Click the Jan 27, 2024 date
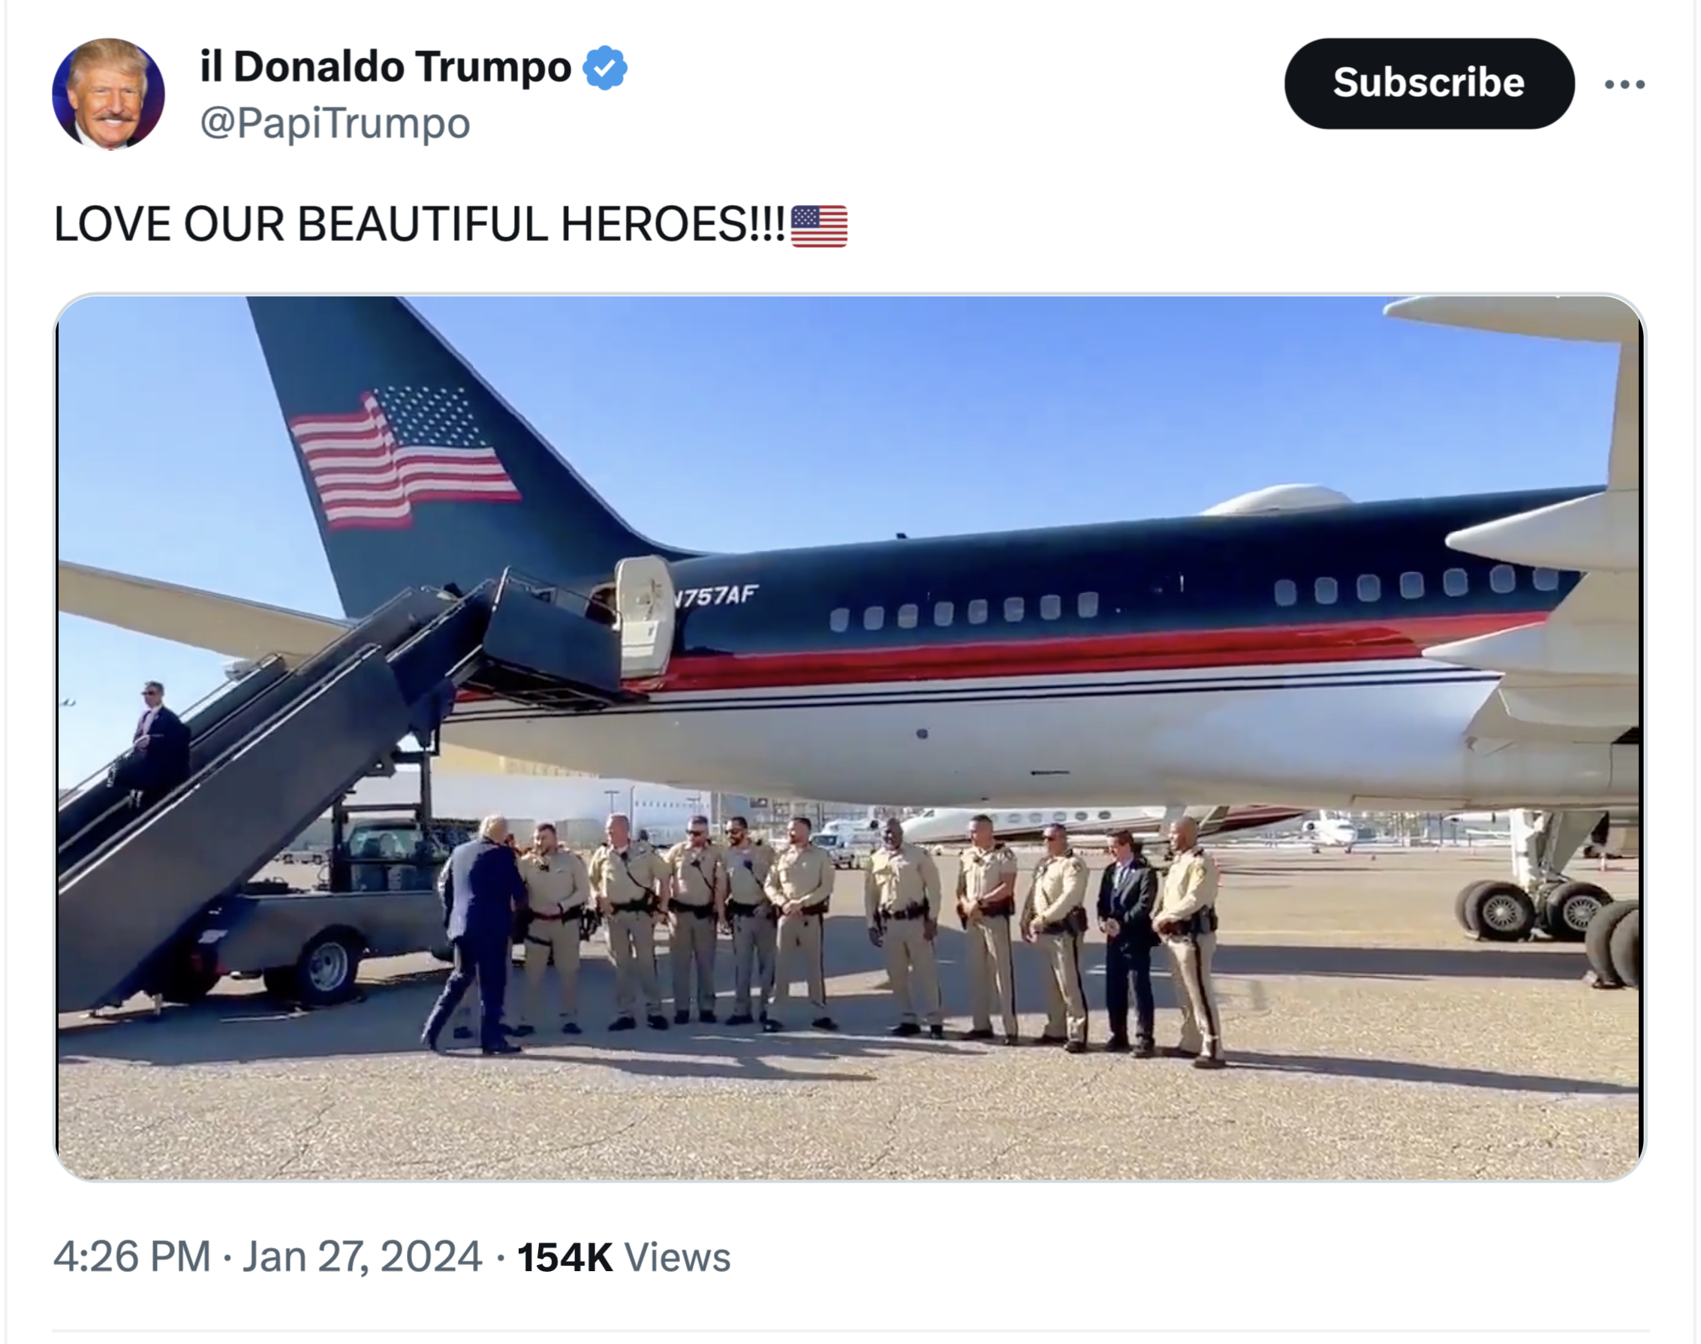 [362, 1256]
